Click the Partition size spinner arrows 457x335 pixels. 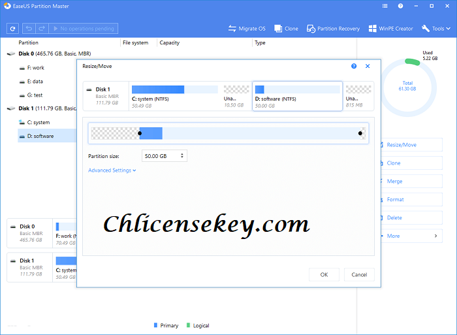click(x=182, y=156)
